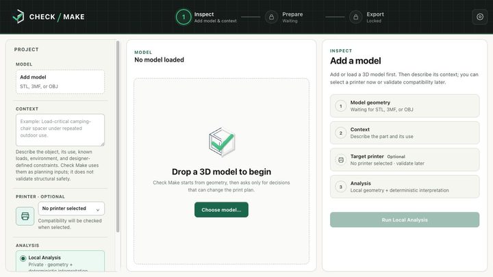
Task: Click the ANALYSIS section label
Action: (27, 246)
